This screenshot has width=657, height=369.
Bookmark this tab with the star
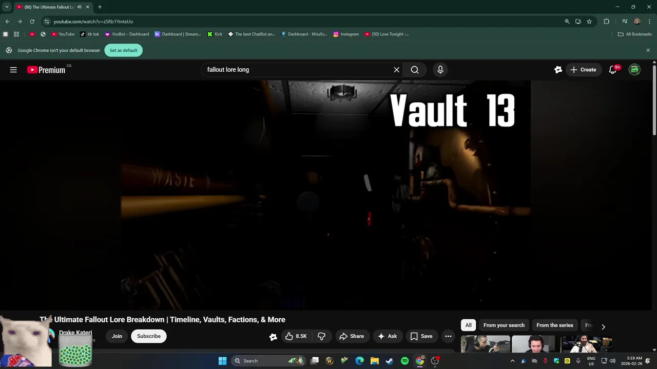tap(589, 22)
